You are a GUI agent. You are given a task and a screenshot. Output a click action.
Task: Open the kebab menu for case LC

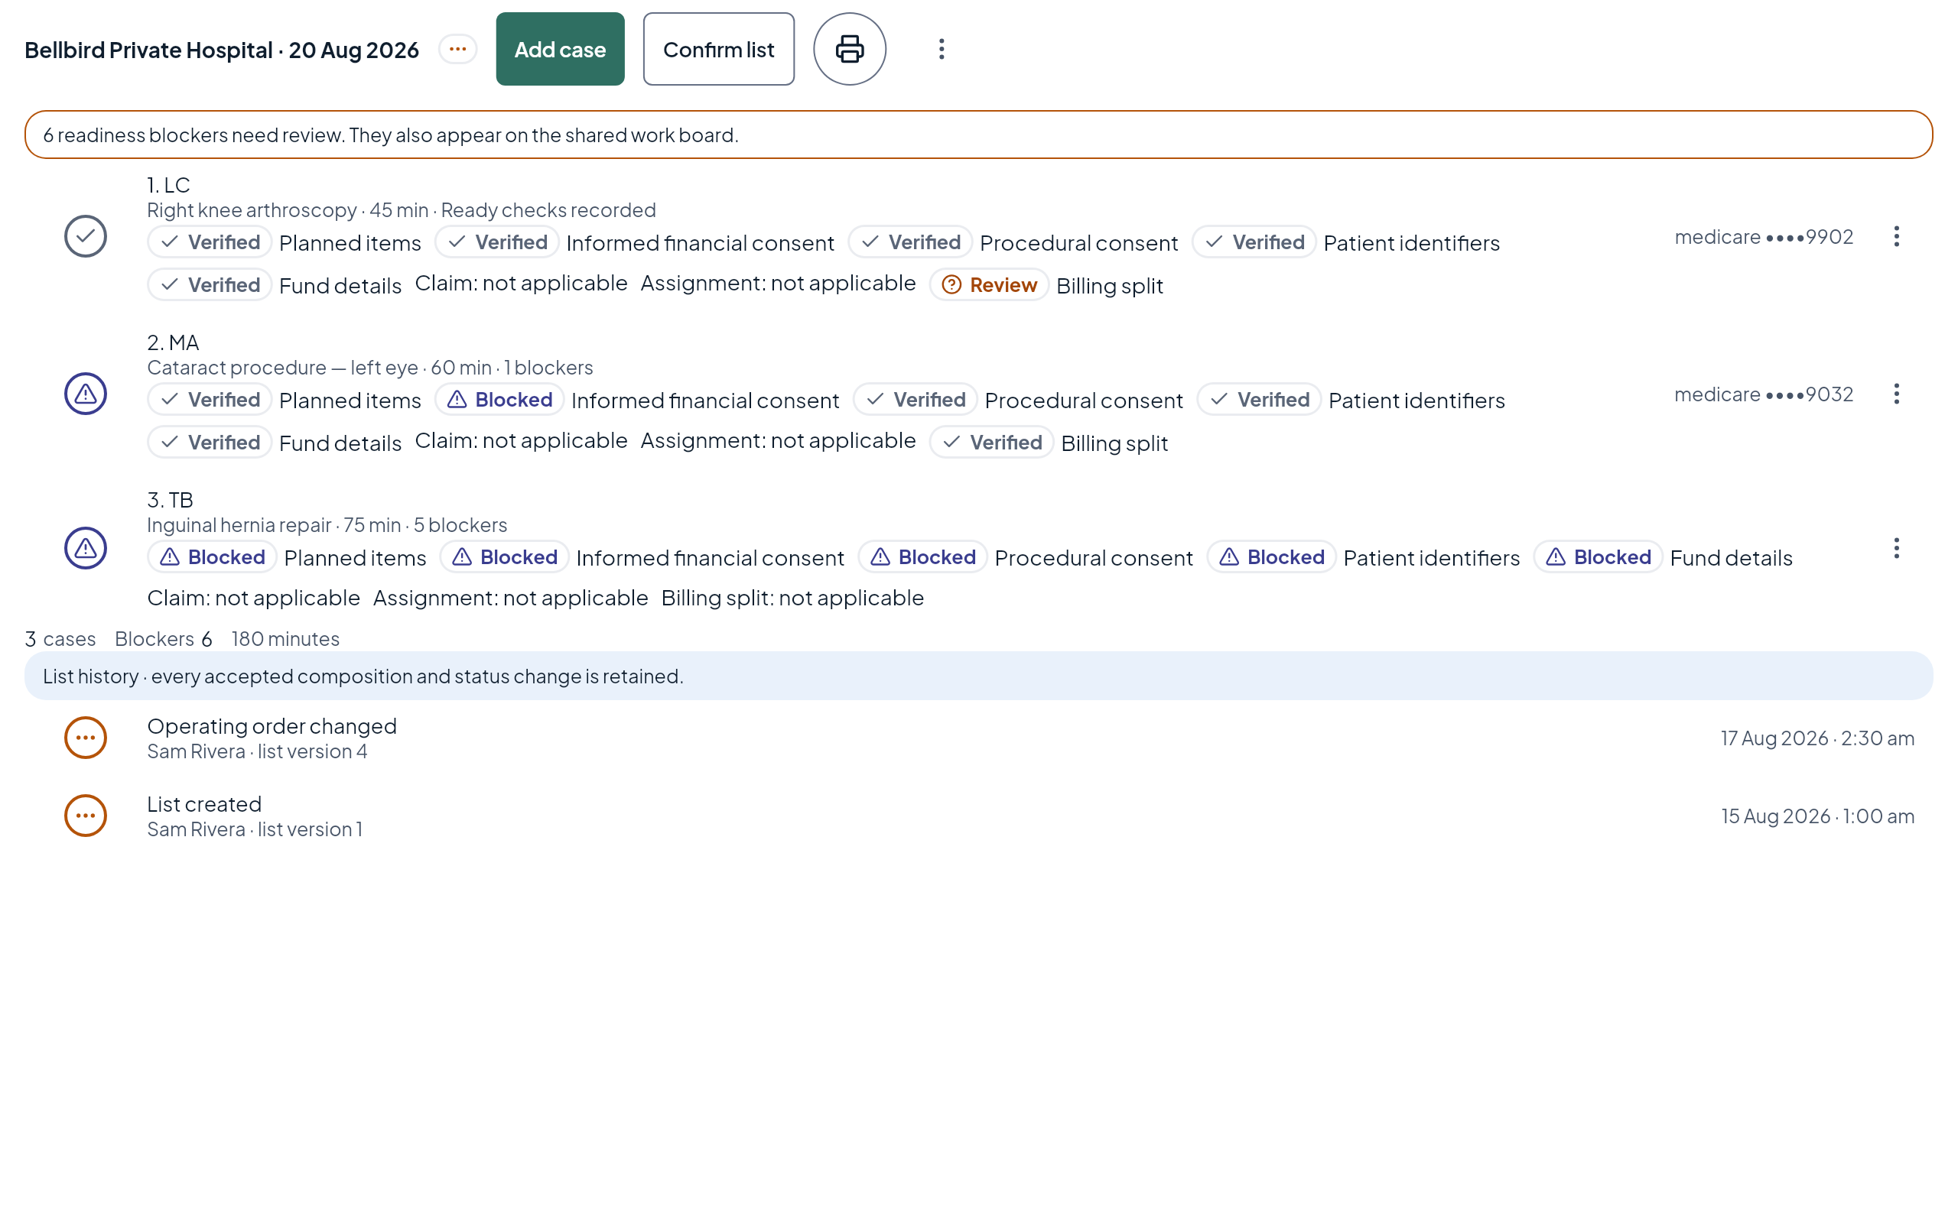pos(1896,236)
